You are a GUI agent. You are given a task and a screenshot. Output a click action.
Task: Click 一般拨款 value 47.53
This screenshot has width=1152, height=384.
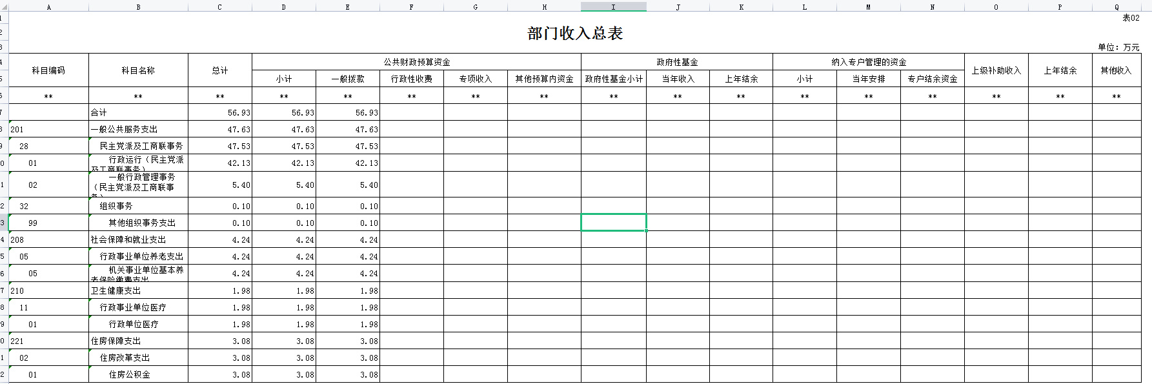pyautogui.click(x=347, y=146)
